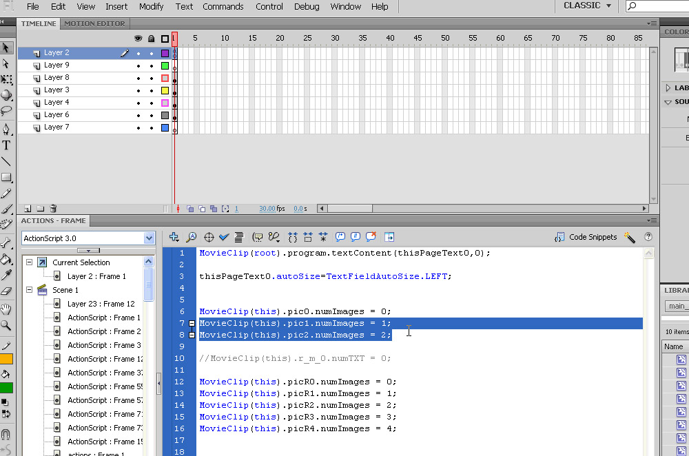689x456 pixels.
Task: Click the Auto Format icon
Action: pyautogui.click(x=239, y=237)
